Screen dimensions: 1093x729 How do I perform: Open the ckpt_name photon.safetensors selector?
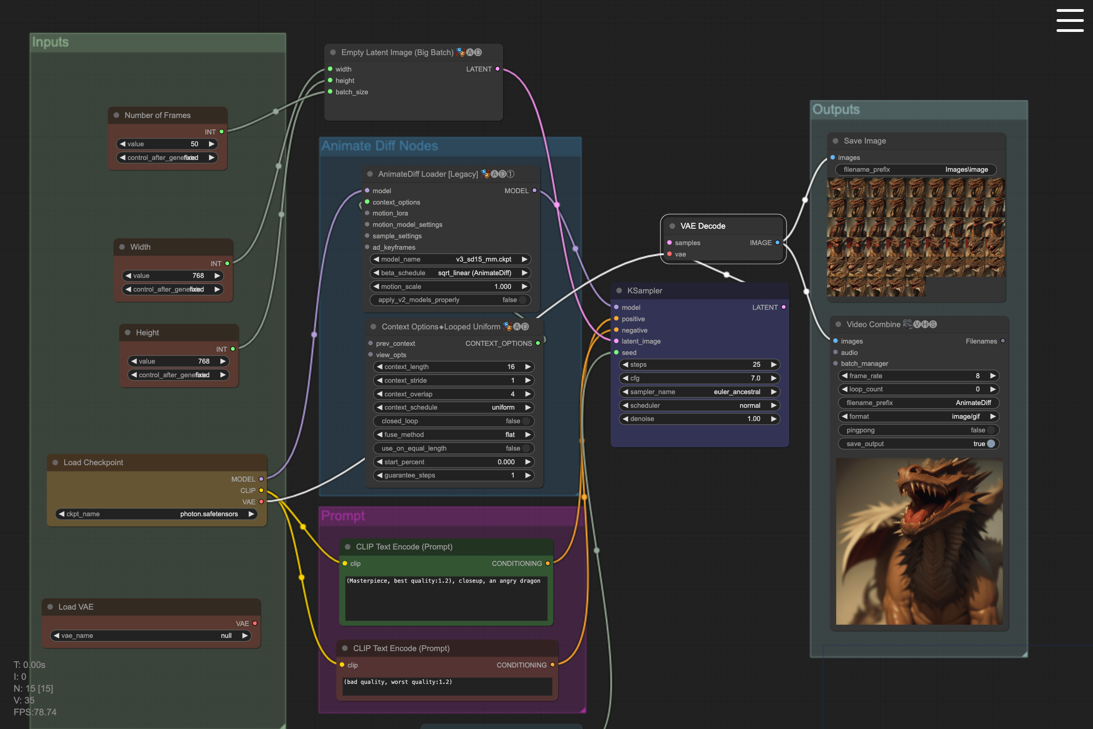click(156, 514)
